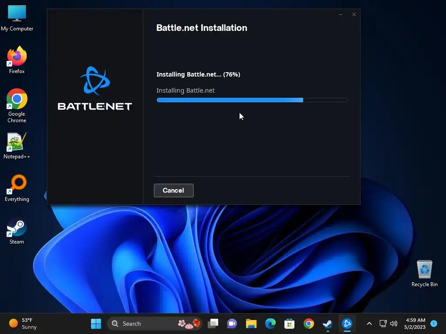Click the Battle.net taskbar icon

coord(347,324)
